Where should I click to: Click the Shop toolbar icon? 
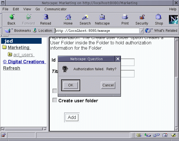point(159,17)
